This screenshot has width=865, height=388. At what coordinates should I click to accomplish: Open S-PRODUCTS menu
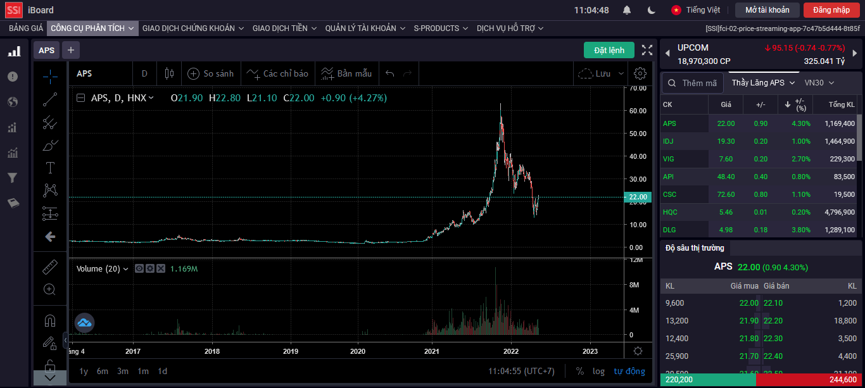[441, 28]
